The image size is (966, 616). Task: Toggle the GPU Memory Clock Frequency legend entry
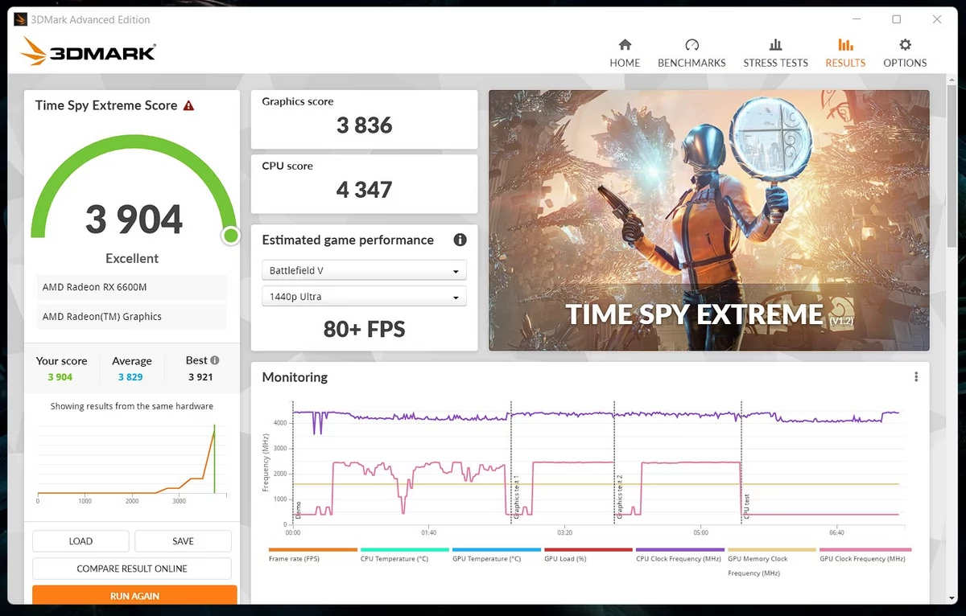772,561
